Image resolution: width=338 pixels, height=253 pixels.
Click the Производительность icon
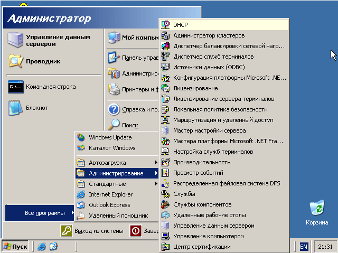click(x=165, y=162)
